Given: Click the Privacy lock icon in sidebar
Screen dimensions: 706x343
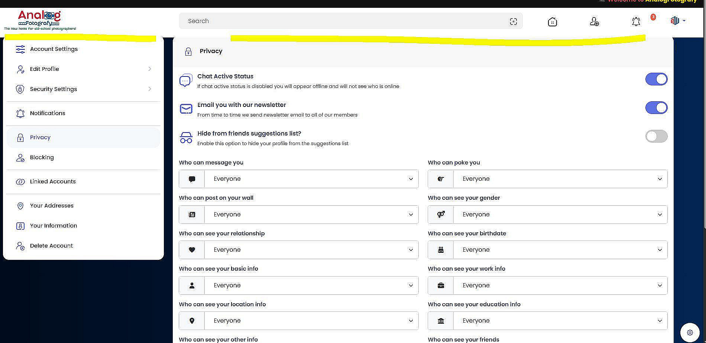Looking at the screenshot, I should tap(20, 137).
